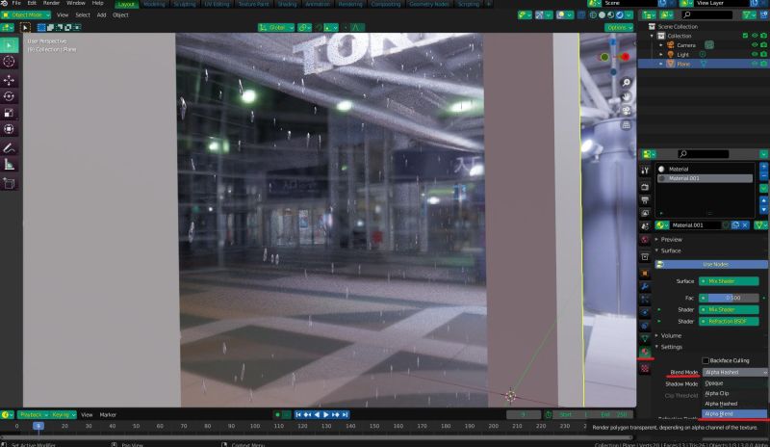The width and height of the screenshot is (770, 447).
Task: Enable wireframe viewport shading
Action: click(593, 14)
